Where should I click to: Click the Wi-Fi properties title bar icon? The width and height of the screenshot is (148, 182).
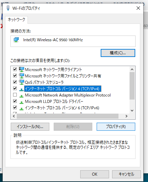[8, 8]
